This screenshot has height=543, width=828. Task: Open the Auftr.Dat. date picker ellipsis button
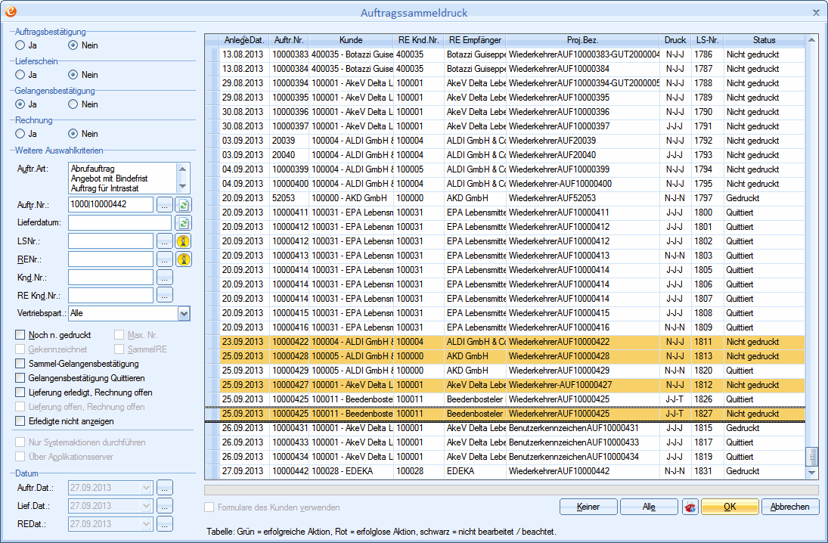point(165,488)
